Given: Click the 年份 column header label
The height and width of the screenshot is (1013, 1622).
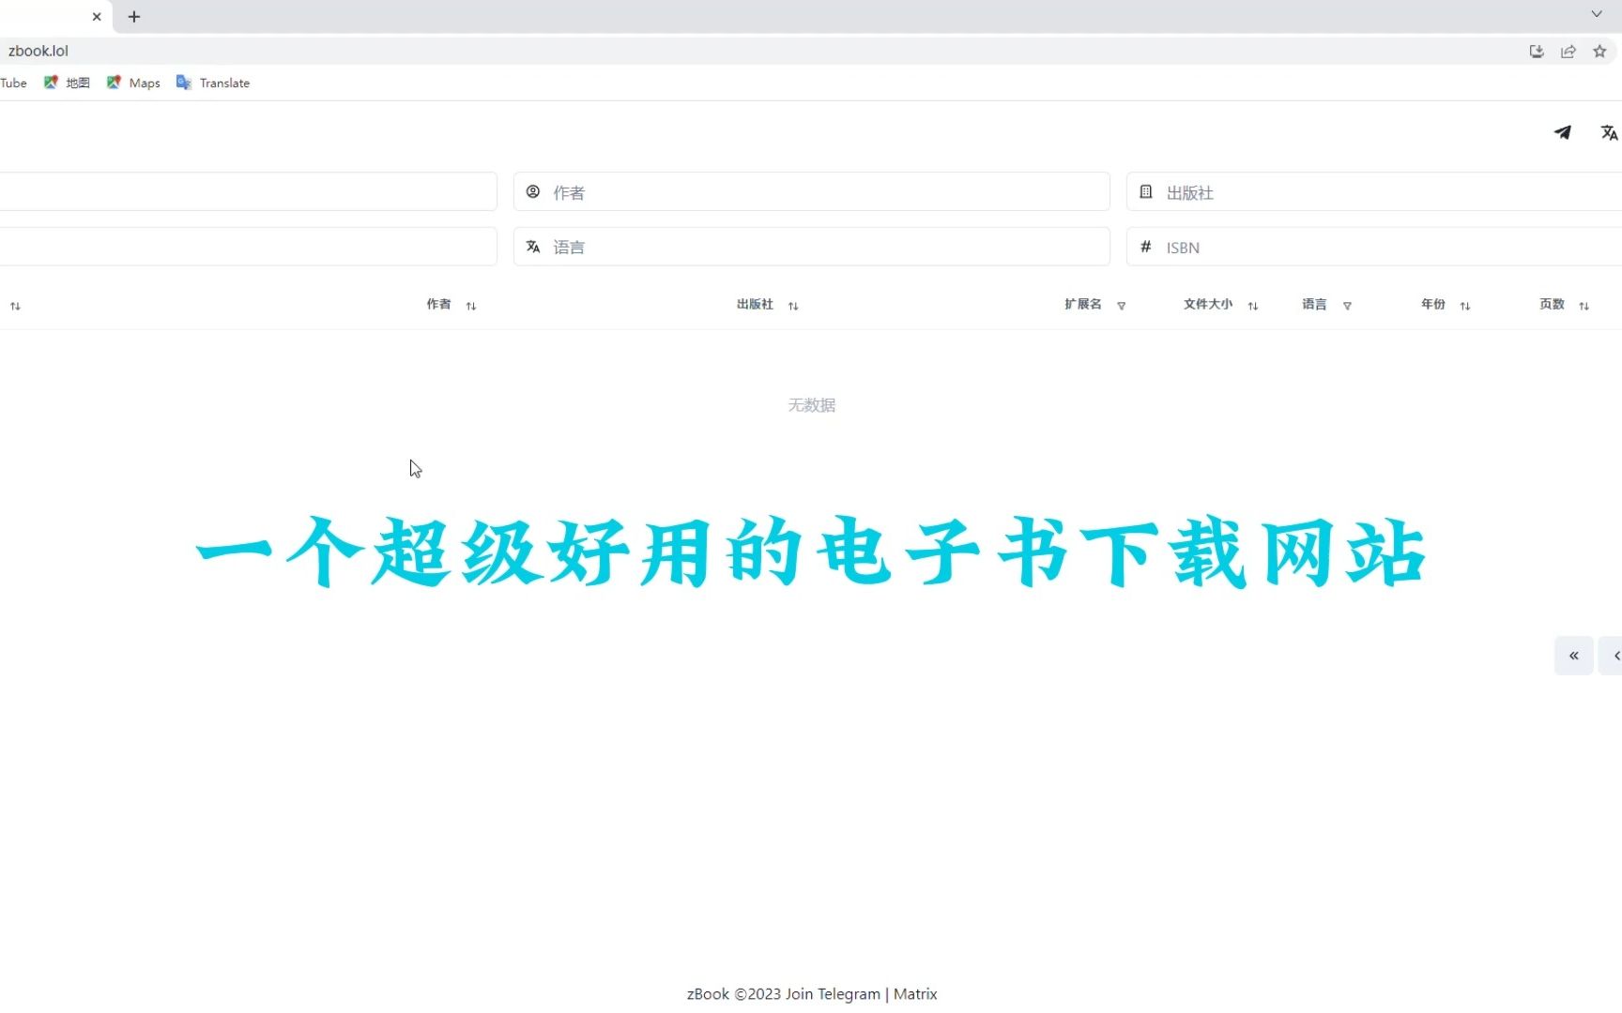Looking at the screenshot, I should click(x=1432, y=304).
